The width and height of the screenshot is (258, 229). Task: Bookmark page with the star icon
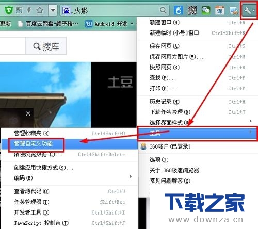tap(40, 10)
